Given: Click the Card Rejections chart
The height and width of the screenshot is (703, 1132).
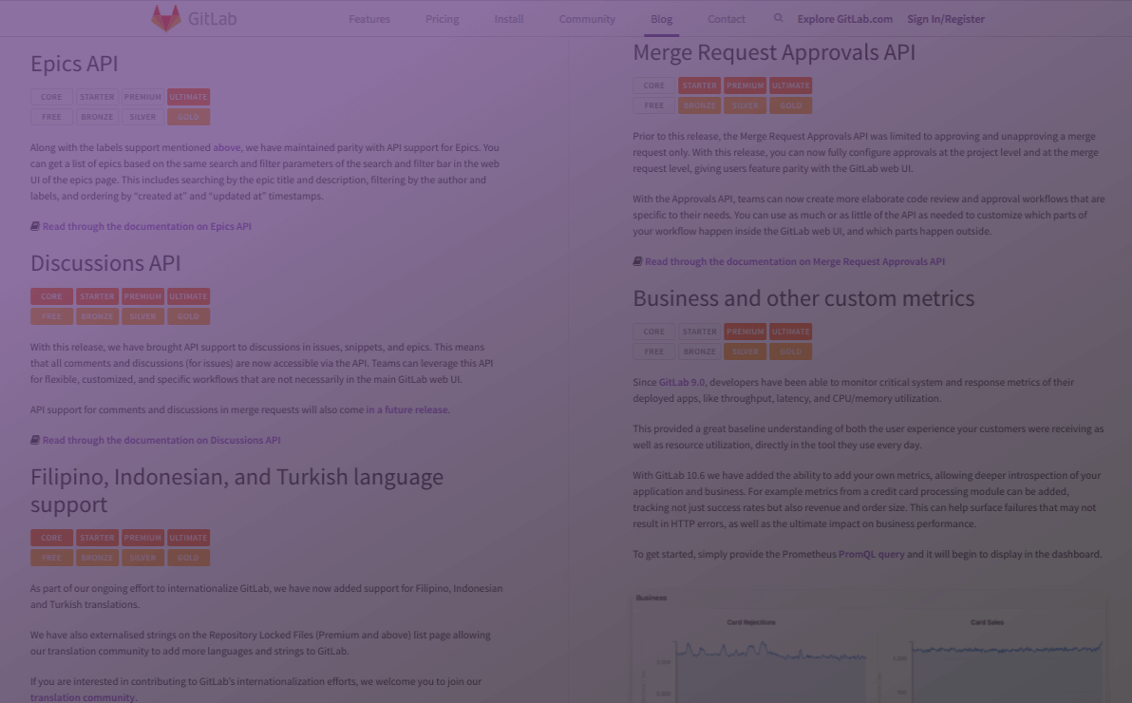Looking at the screenshot, I should 751,657.
